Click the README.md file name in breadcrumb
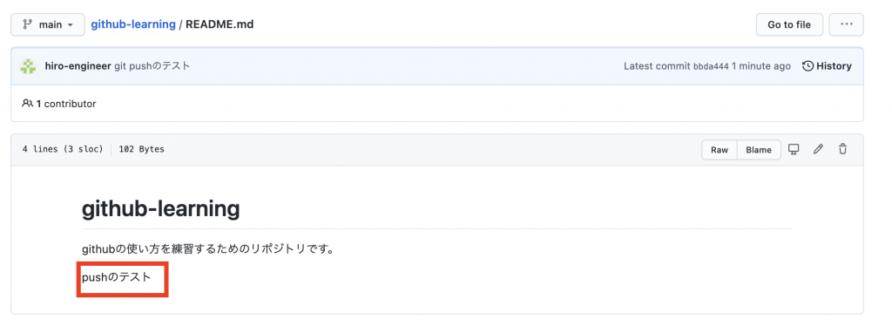 click(x=220, y=24)
